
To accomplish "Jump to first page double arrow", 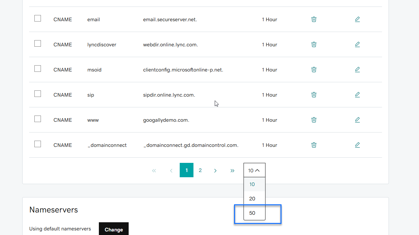I will pyautogui.click(x=154, y=170).
